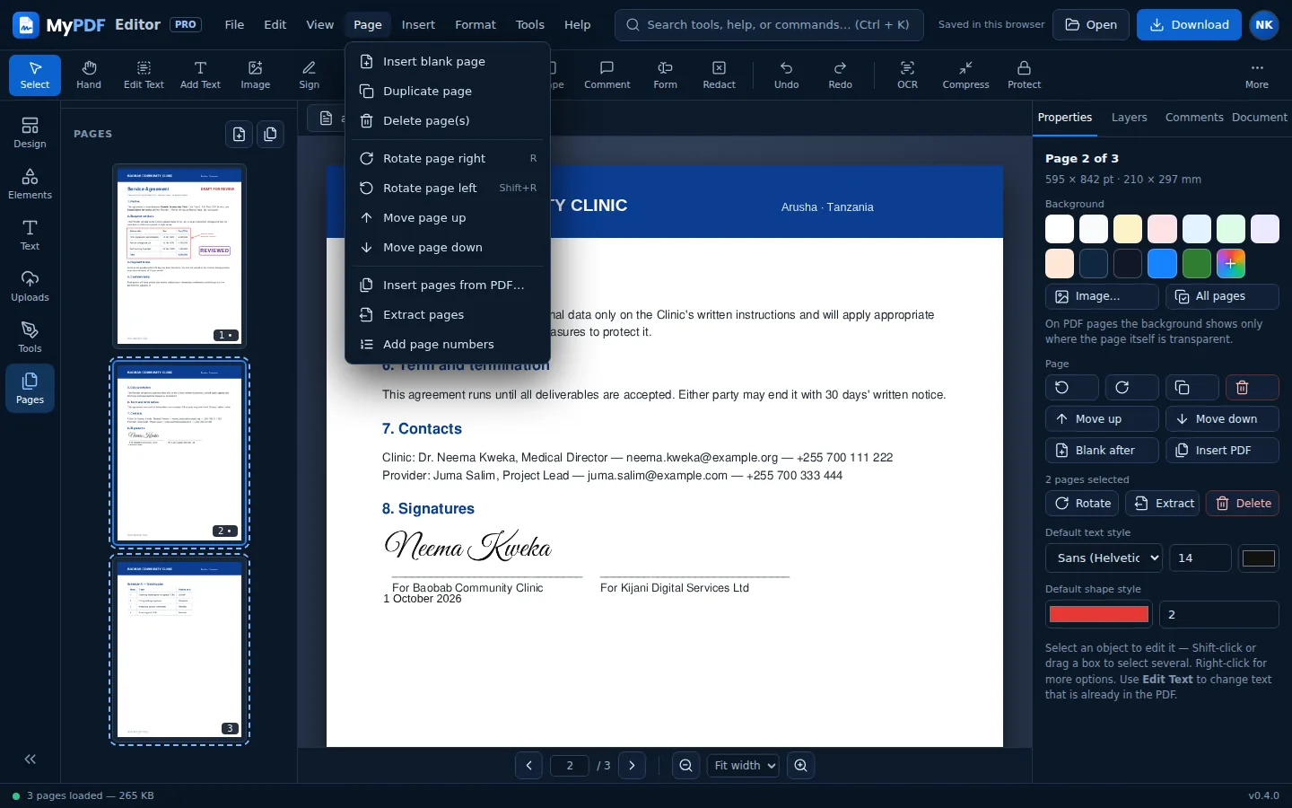Click the default font size field
This screenshot has width=1292, height=808.
point(1200,558)
